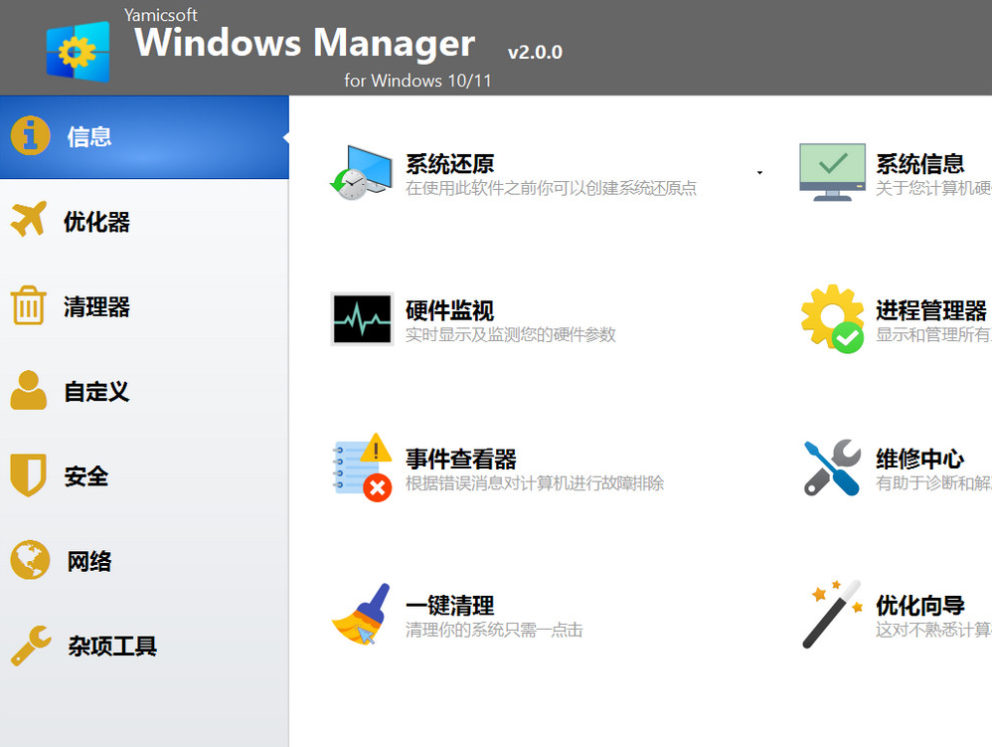992x747 pixels.
Task: Expand the 系统还原 dropdown arrow
Action: [x=759, y=173]
